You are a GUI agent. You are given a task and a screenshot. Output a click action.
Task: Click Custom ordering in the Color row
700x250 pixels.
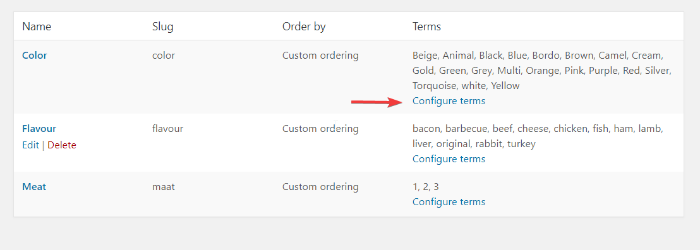[x=320, y=56]
